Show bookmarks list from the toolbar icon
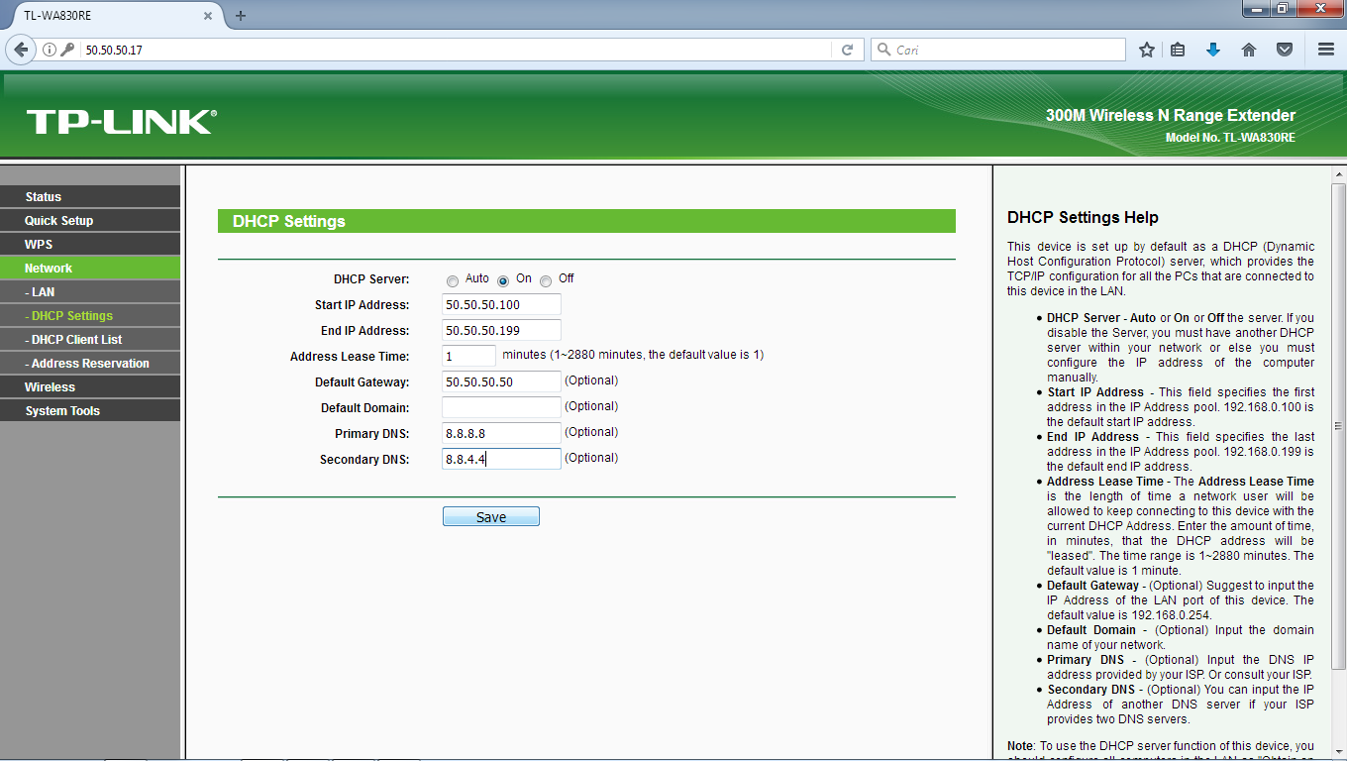The width and height of the screenshot is (1347, 761). (1178, 50)
